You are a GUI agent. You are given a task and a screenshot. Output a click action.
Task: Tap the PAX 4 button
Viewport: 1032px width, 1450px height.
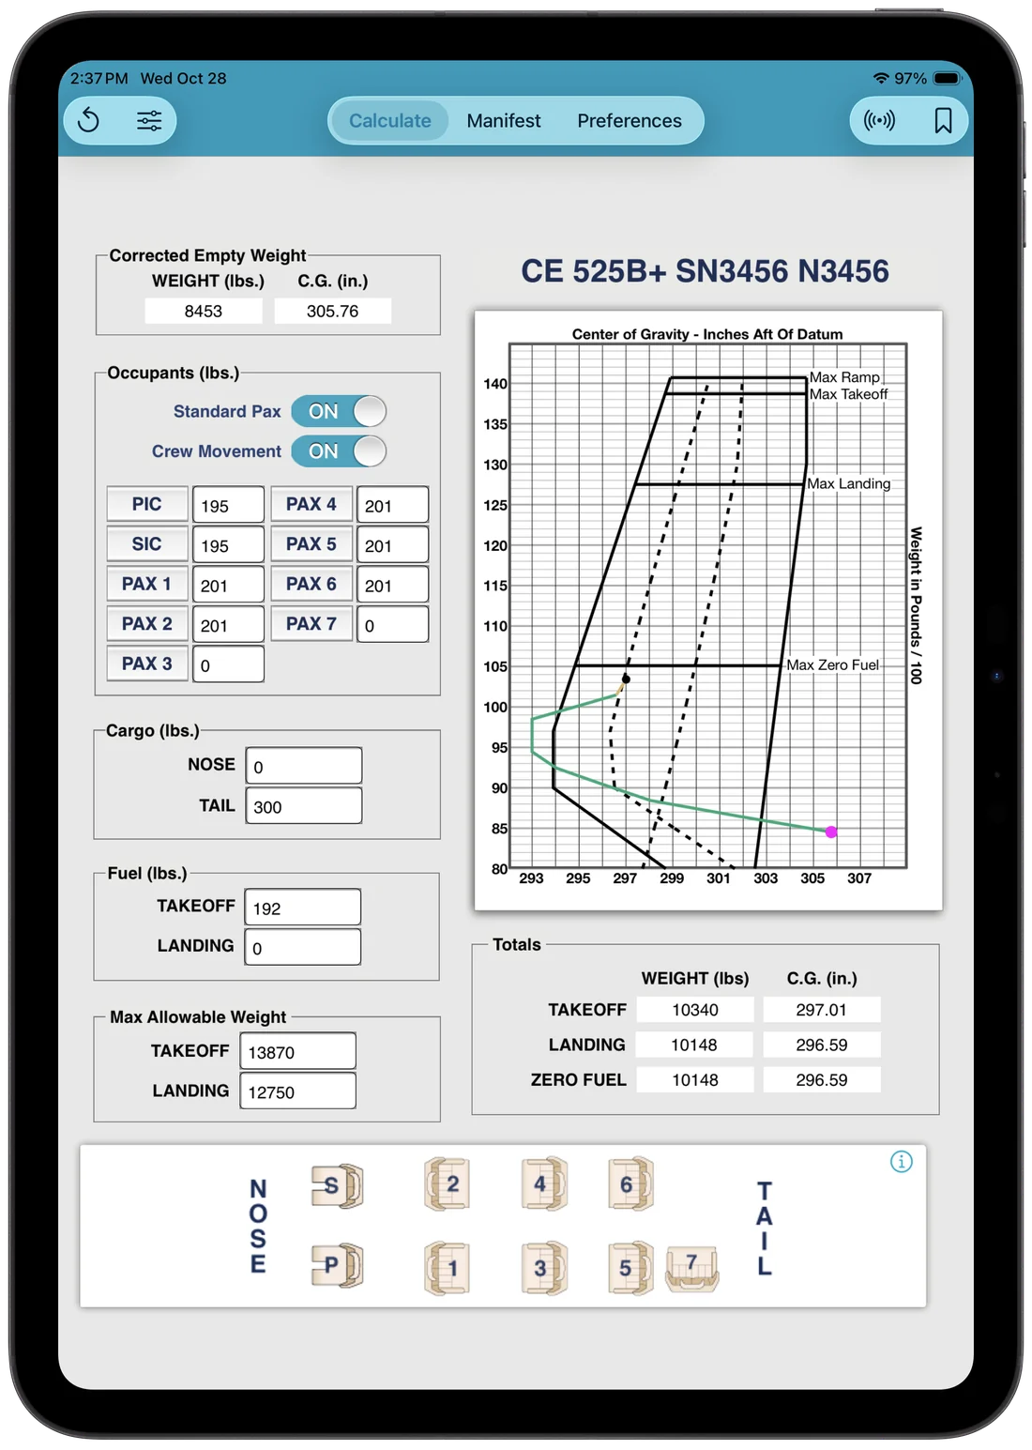311,504
